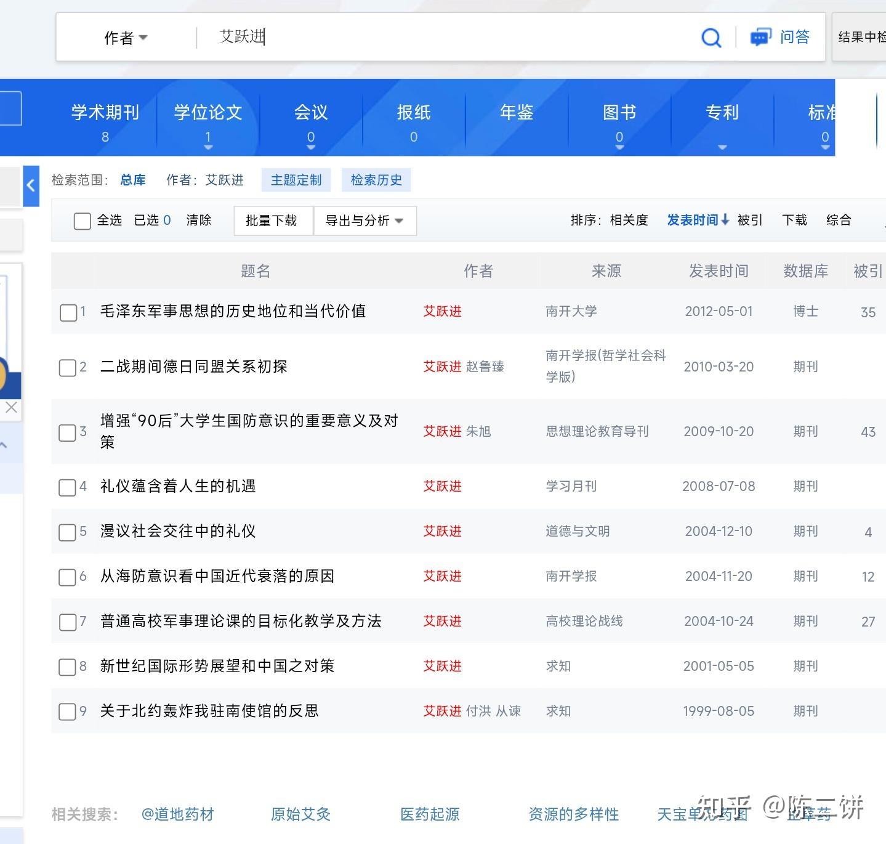The height and width of the screenshot is (844, 886).
Task: Check row 5 漫议社会交往 checkbox
Action: tap(68, 532)
